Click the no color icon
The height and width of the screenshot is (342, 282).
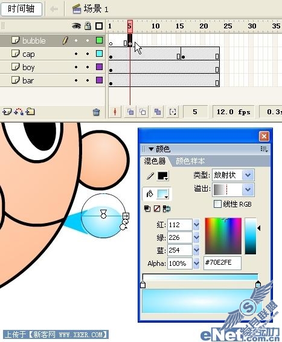click(156, 208)
